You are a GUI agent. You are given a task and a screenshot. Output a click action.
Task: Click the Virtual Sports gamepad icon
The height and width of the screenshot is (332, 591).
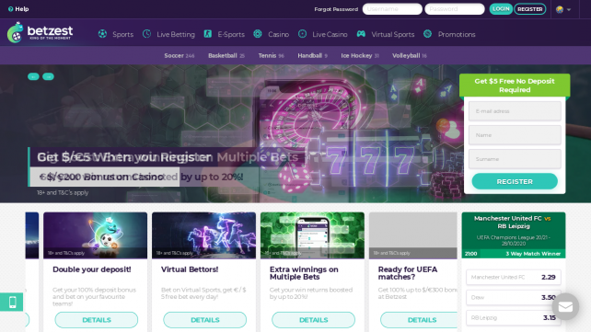click(x=361, y=34)
